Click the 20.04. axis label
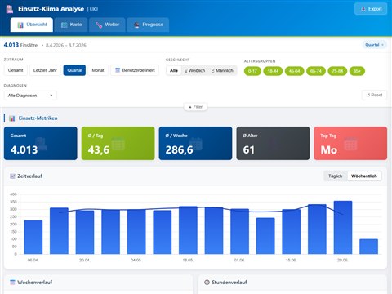 point(85,261)
